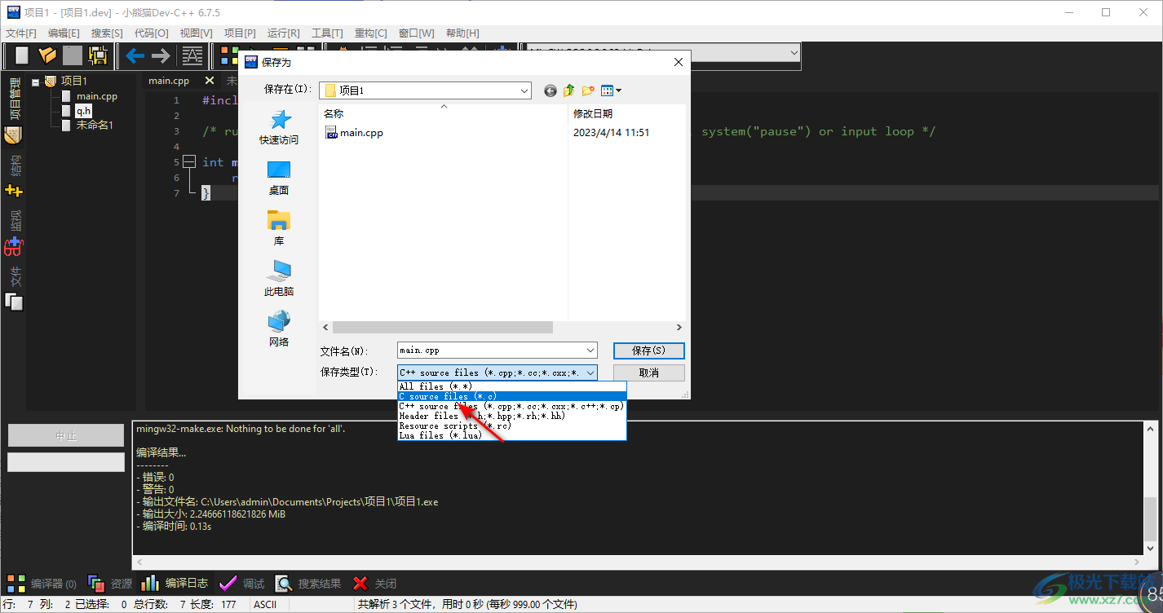Open the file name combo box dropdown arrow
The image size is (1163, 613).
590,351
